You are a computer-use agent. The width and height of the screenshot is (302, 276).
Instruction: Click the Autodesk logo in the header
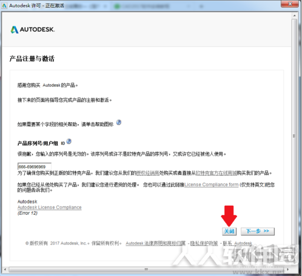point(33,30)
